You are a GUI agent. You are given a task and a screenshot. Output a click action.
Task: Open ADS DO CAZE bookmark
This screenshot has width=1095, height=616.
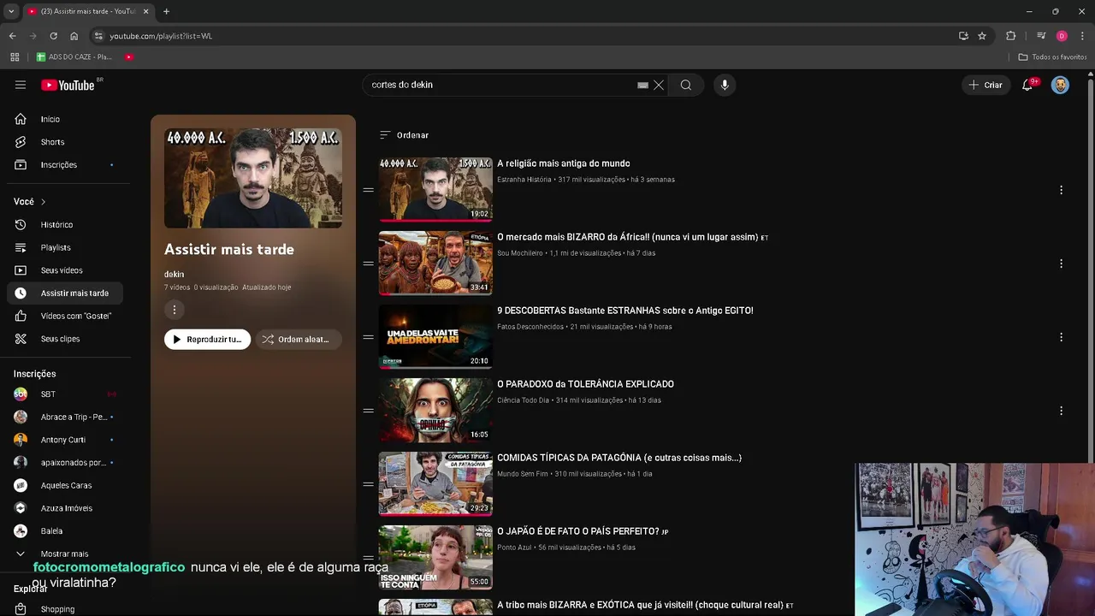click(x=74, y=56)
